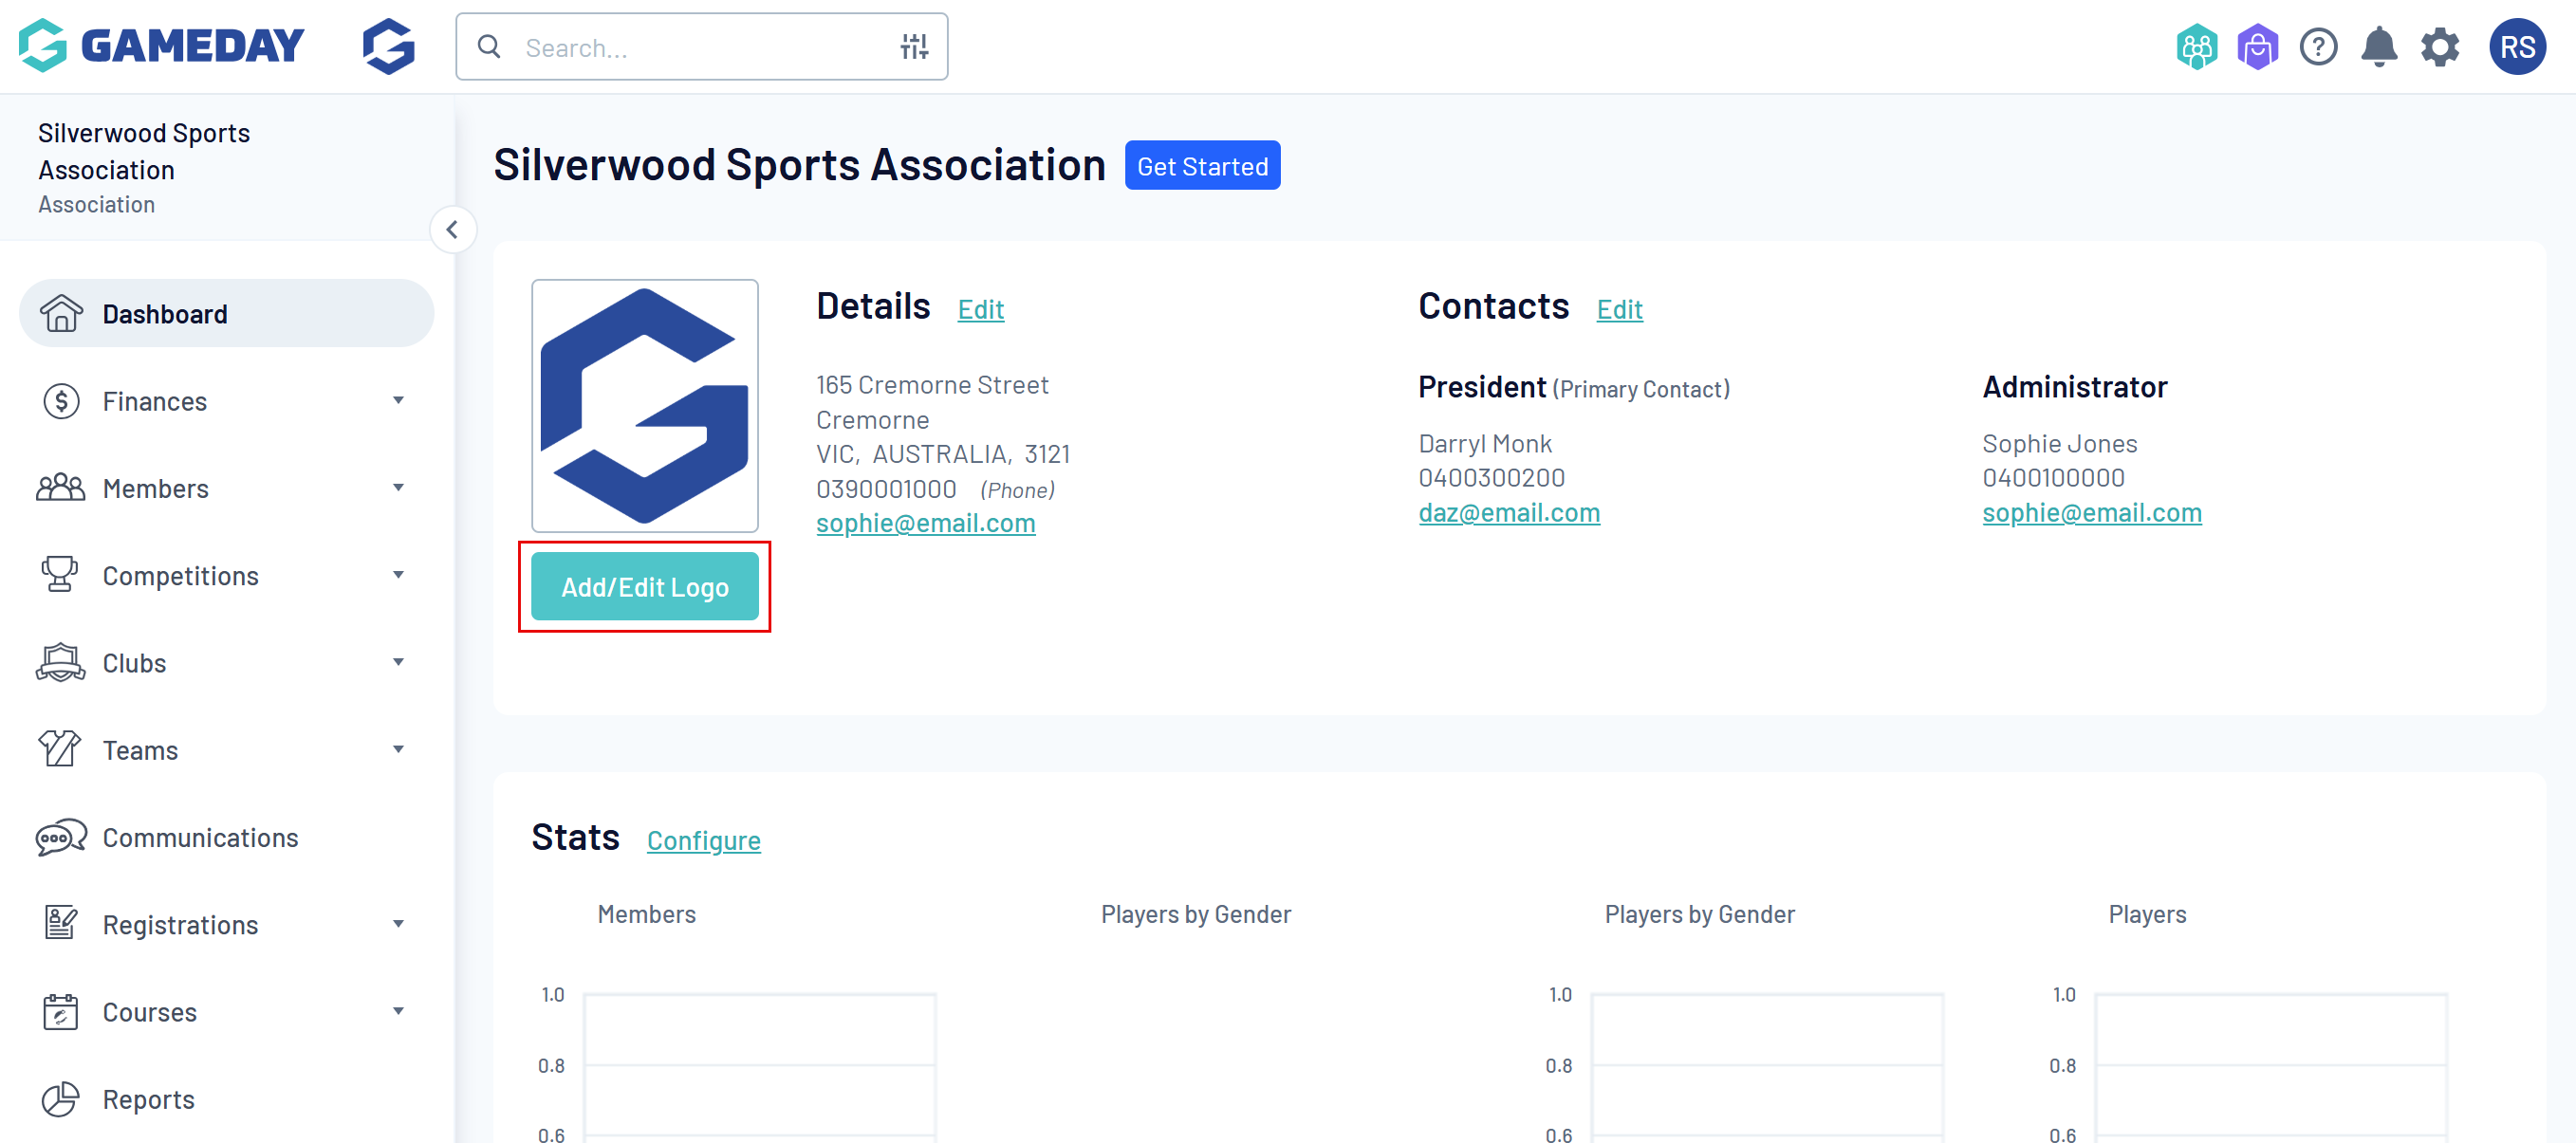Open the RS user profile avatar
This screenshot has width=2576, height=1143.
point(2516,47)
